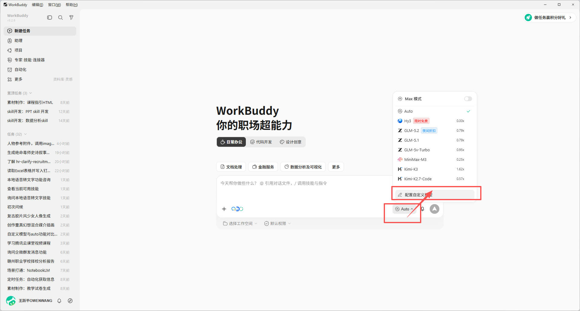Open the 帮助(H) menu
This screenshot has width=580, height=311.
[72, 5]
